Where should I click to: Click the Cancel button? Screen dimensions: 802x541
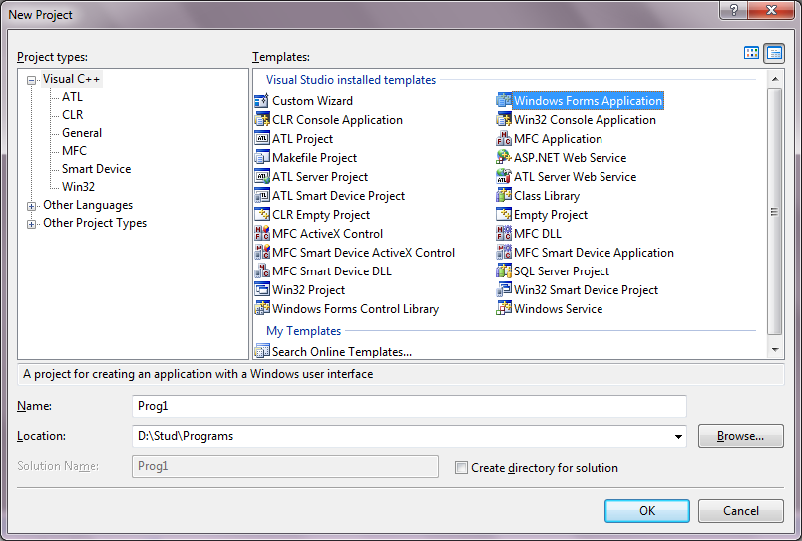pyautogui.click(x=740, y=511)
